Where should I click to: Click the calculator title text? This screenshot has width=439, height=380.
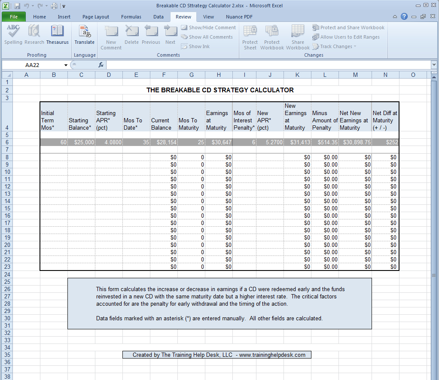220,90
